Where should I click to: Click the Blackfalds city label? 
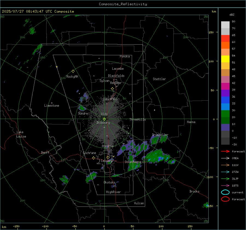(x=116, y=76)
